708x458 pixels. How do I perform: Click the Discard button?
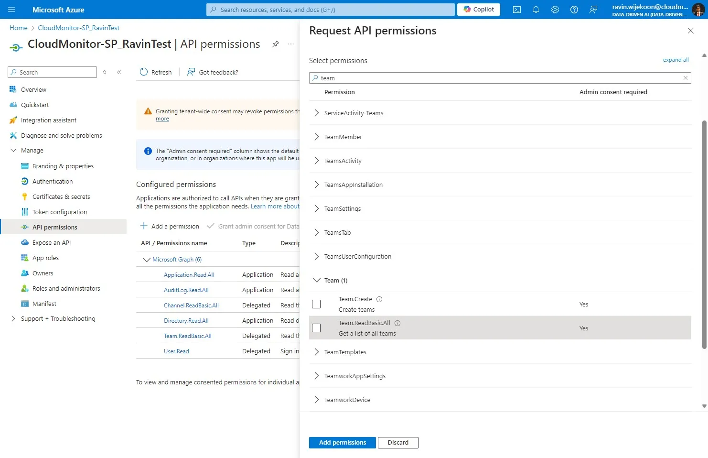(x=398, y=443)
